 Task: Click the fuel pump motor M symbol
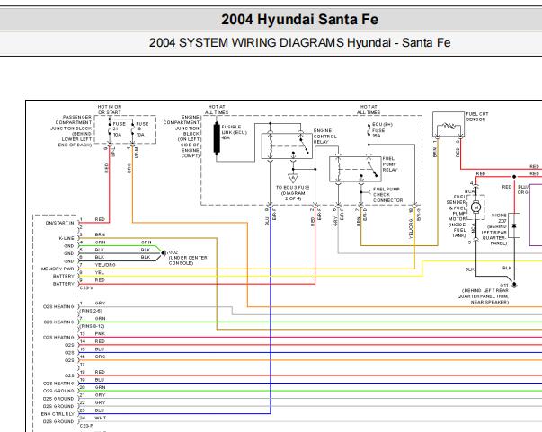pyautogui.click(x=476, y=207)
